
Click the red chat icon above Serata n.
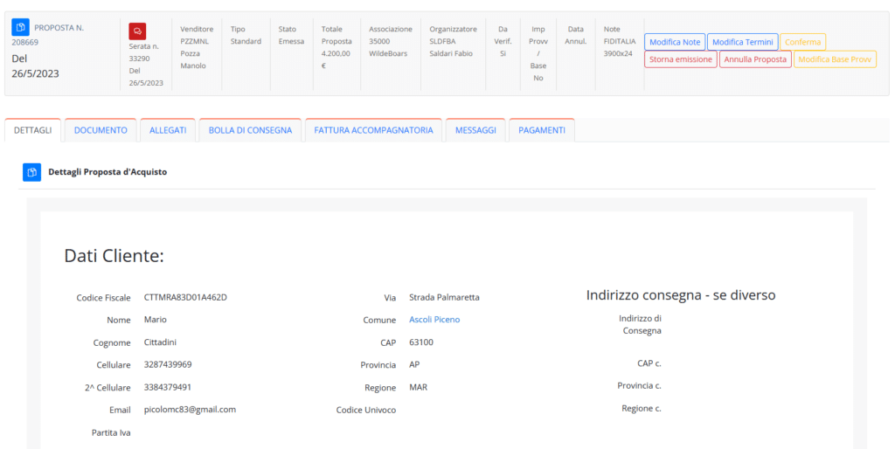pyautogui.click(x=137, y=31)
